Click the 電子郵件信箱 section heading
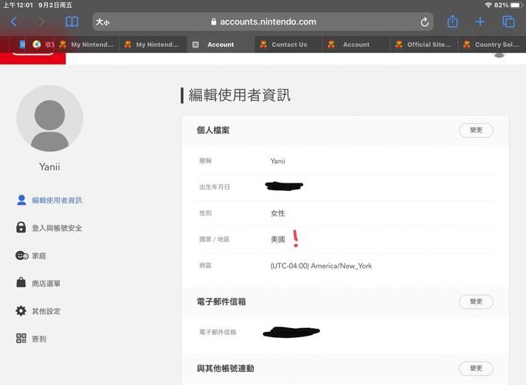This screenshot has width=526, height=385. (x=221, y=302)
